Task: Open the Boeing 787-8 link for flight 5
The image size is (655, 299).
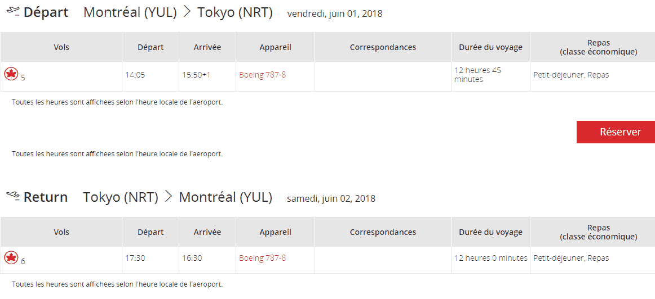Action: point(262,75)
